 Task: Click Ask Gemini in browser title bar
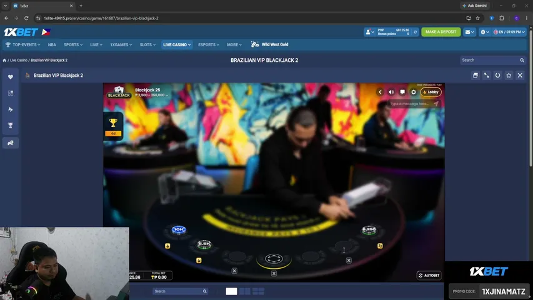click(474, 6)
